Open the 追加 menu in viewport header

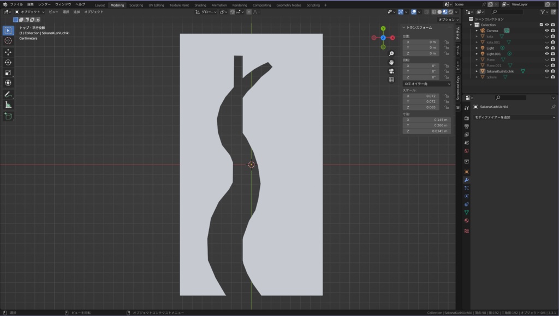(76, 11)
